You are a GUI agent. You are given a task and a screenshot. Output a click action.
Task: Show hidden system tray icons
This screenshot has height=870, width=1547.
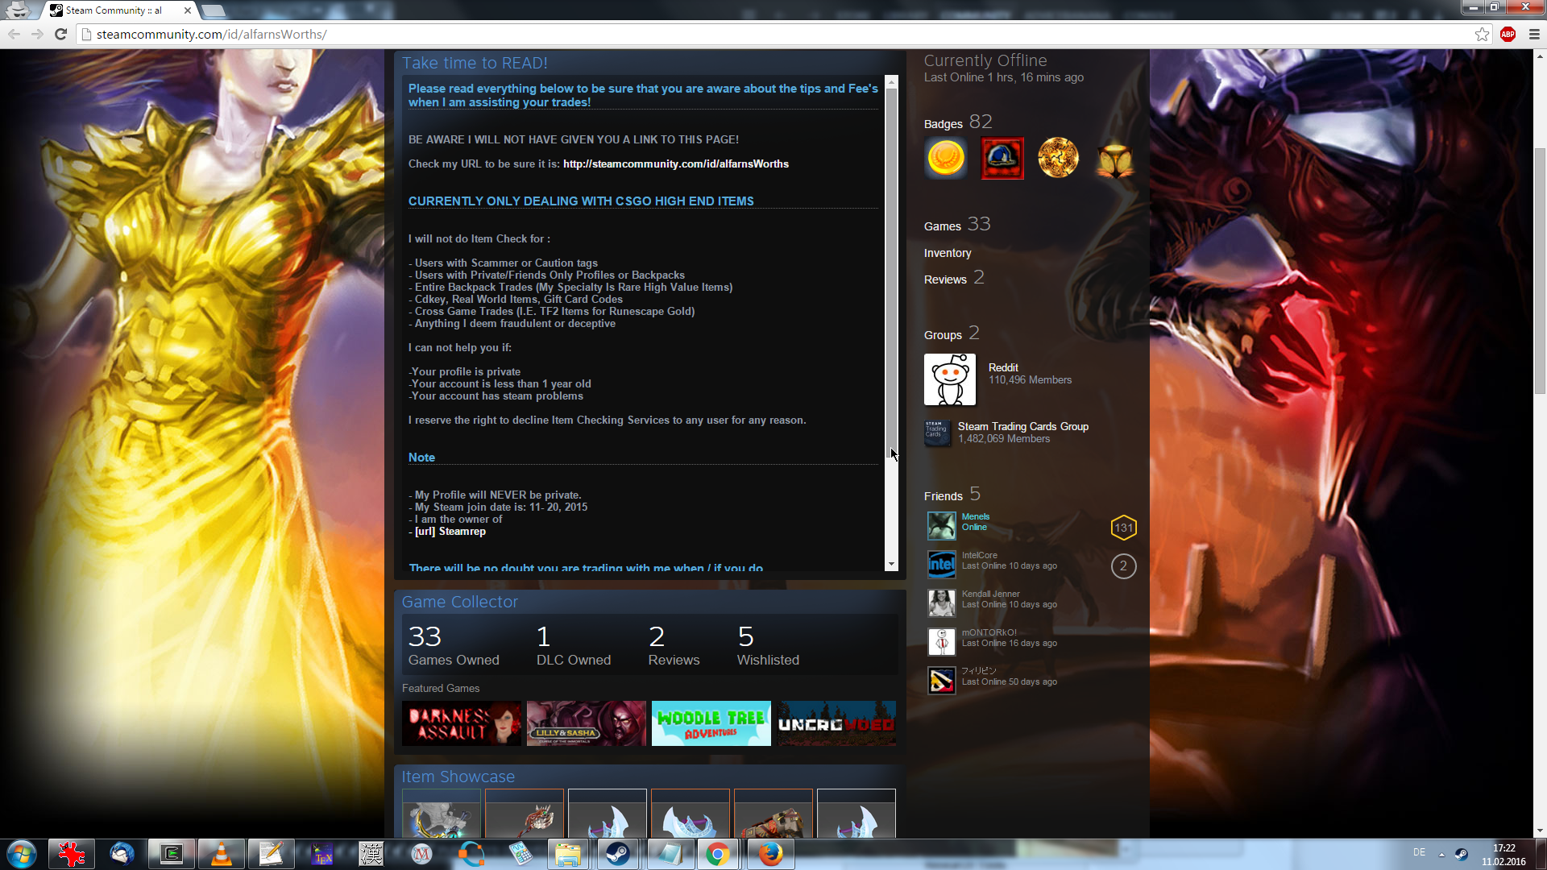point(1441,854)
